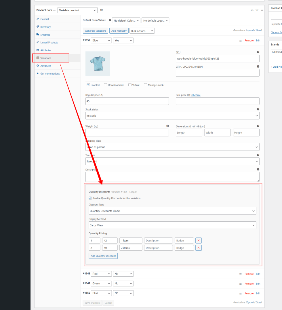Click the SKU field help tooltip icon
The height and width of the screenshot is (310, 282).
(x=258, y=52)
